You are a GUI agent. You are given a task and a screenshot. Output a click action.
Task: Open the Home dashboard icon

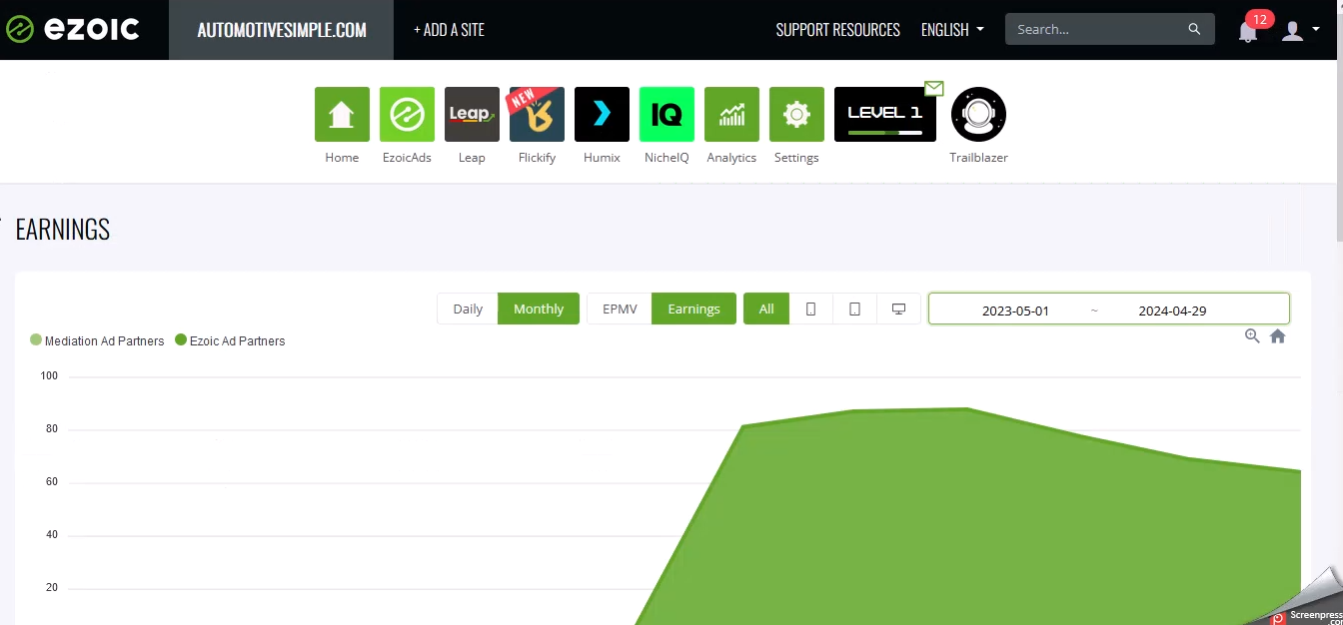click(x=342, y=114)
